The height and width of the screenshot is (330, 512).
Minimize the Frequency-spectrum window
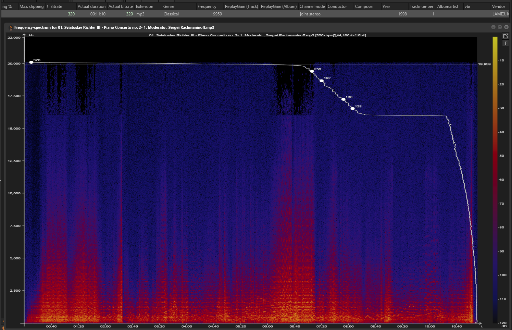[493, 27]
